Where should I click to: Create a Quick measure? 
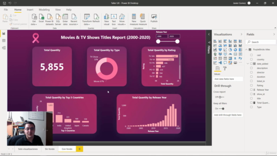143,19
